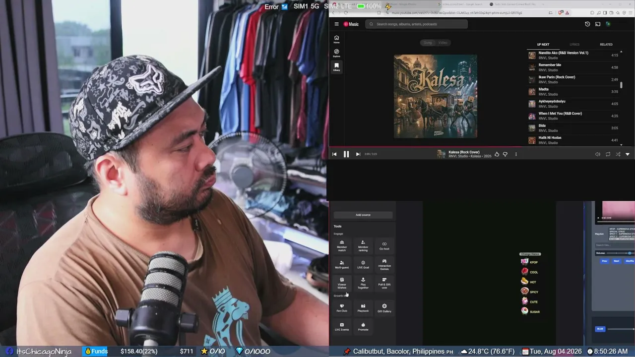Select the UP NEXT tab
This screenshot has width=635, height=357.
pyautogui.click(x=543, y=45)
